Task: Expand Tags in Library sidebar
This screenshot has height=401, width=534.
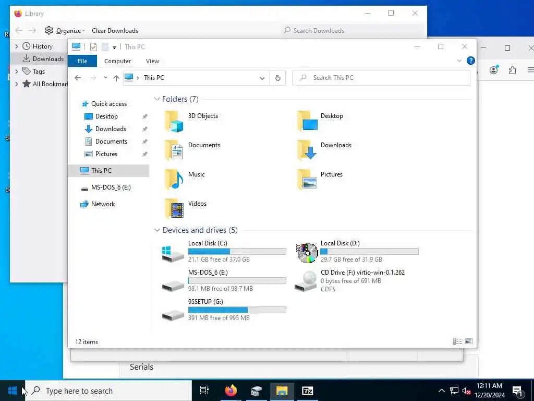Action: click(x=16, y=71)
